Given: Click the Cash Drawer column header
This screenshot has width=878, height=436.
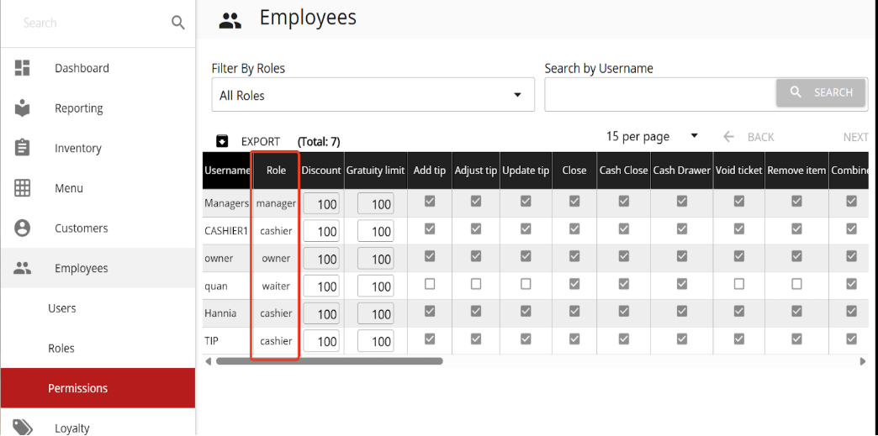Looking at the screenshot, I should (x=681, y=171).
